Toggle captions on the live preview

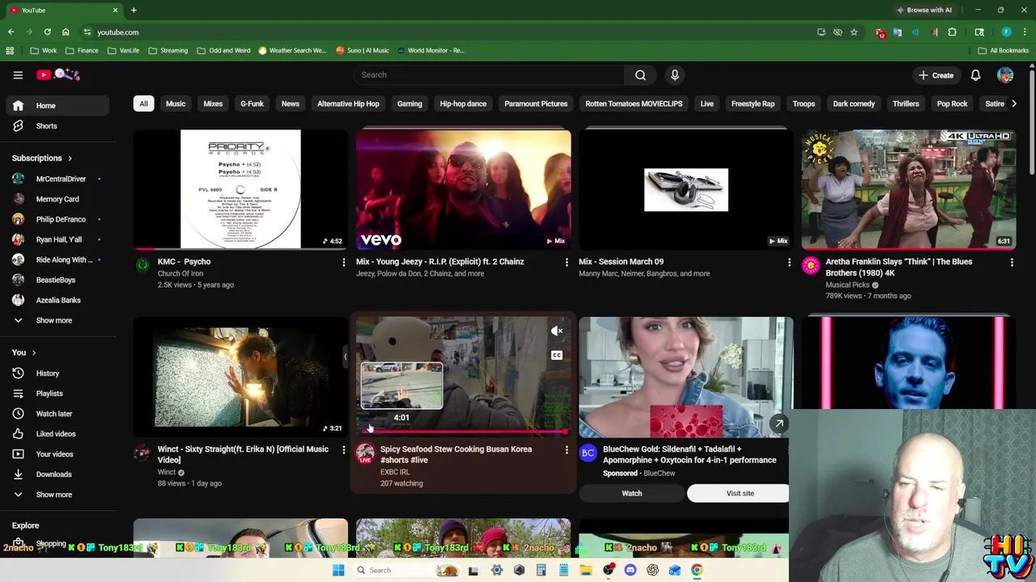[557, 356]
